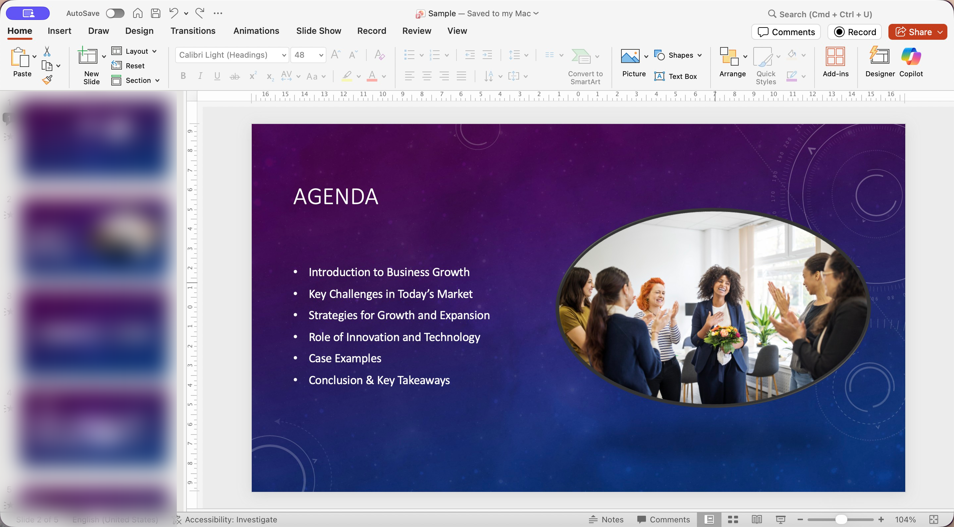The image size is (954, 527).
Task: Click the Save icon in title bar
Action: pos(156,13)
